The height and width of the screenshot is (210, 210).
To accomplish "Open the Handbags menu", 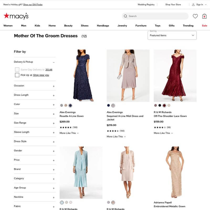I will pos(103,25).
